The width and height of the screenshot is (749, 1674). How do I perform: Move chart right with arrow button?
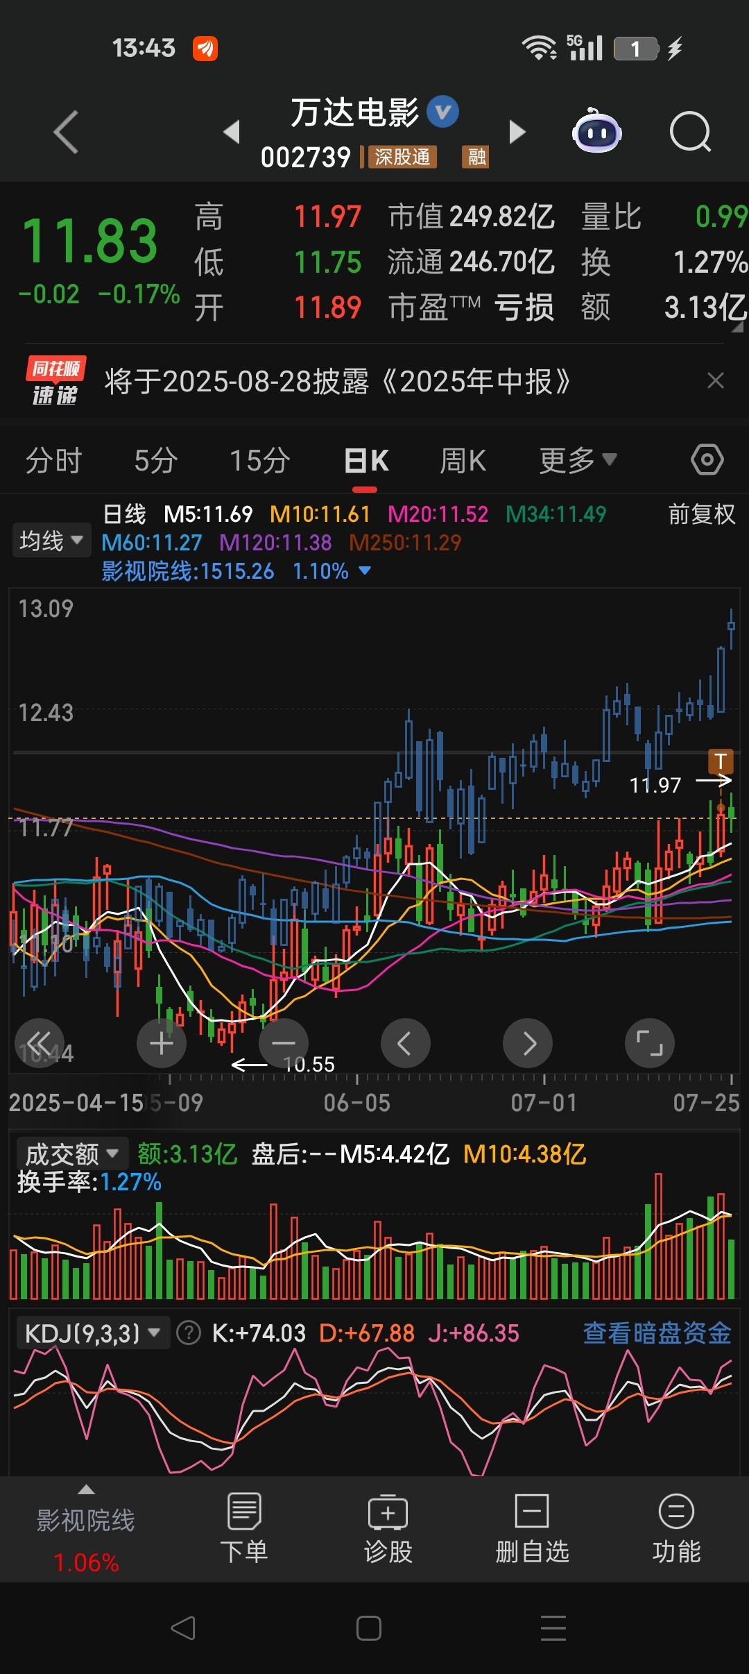point(528,1043)
